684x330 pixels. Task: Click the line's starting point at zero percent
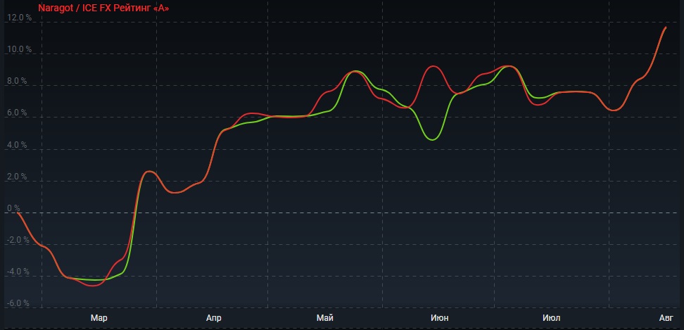pyautogui.click(x=18, y=212)
